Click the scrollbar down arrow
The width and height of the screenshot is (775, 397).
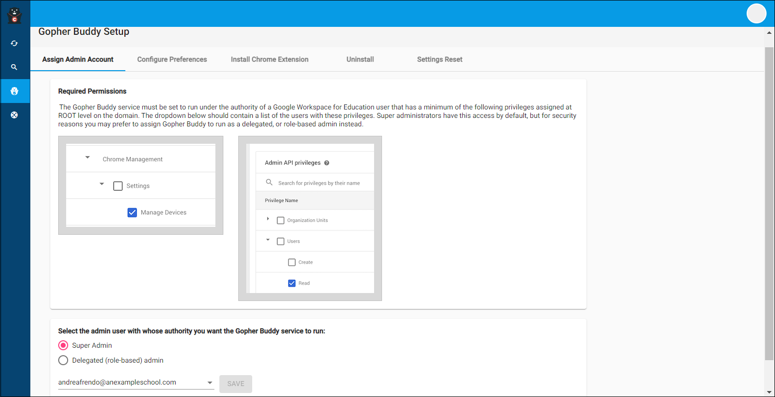tap(770, 392)
